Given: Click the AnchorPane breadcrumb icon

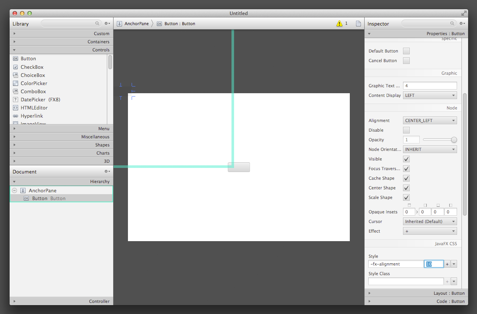Looking at the screenshot, I should click(x=119, y=24).
